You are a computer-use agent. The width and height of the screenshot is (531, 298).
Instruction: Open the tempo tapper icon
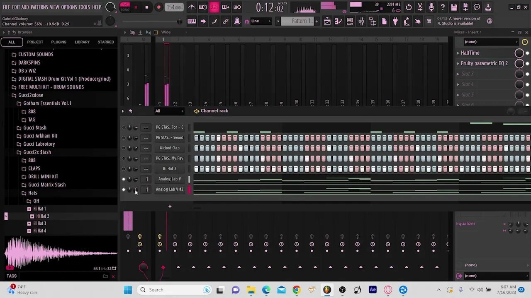click(407, 21)
